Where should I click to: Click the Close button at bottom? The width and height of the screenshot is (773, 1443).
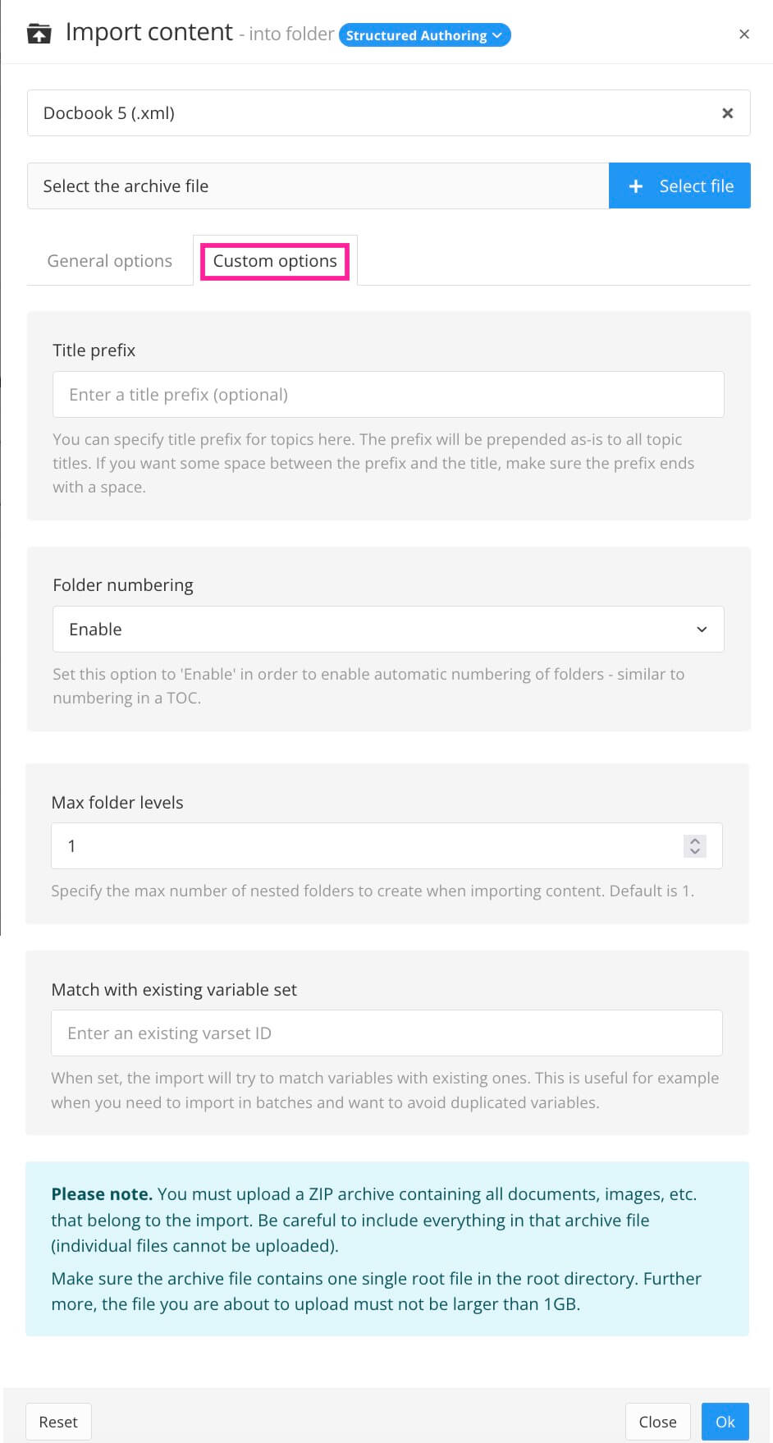coord(657,1422)
